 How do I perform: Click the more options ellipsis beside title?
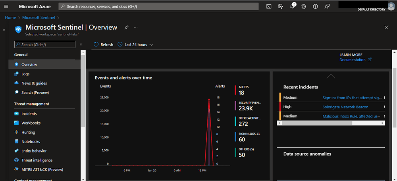[136, 27]
